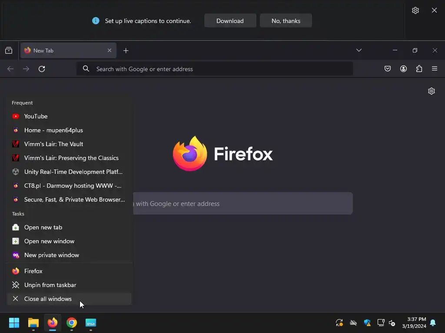Open Firefox View icon in tab bar
Image resolution: width=445 pixels, height=333 pixels.
pyautogui.click(x=9, y=50)
